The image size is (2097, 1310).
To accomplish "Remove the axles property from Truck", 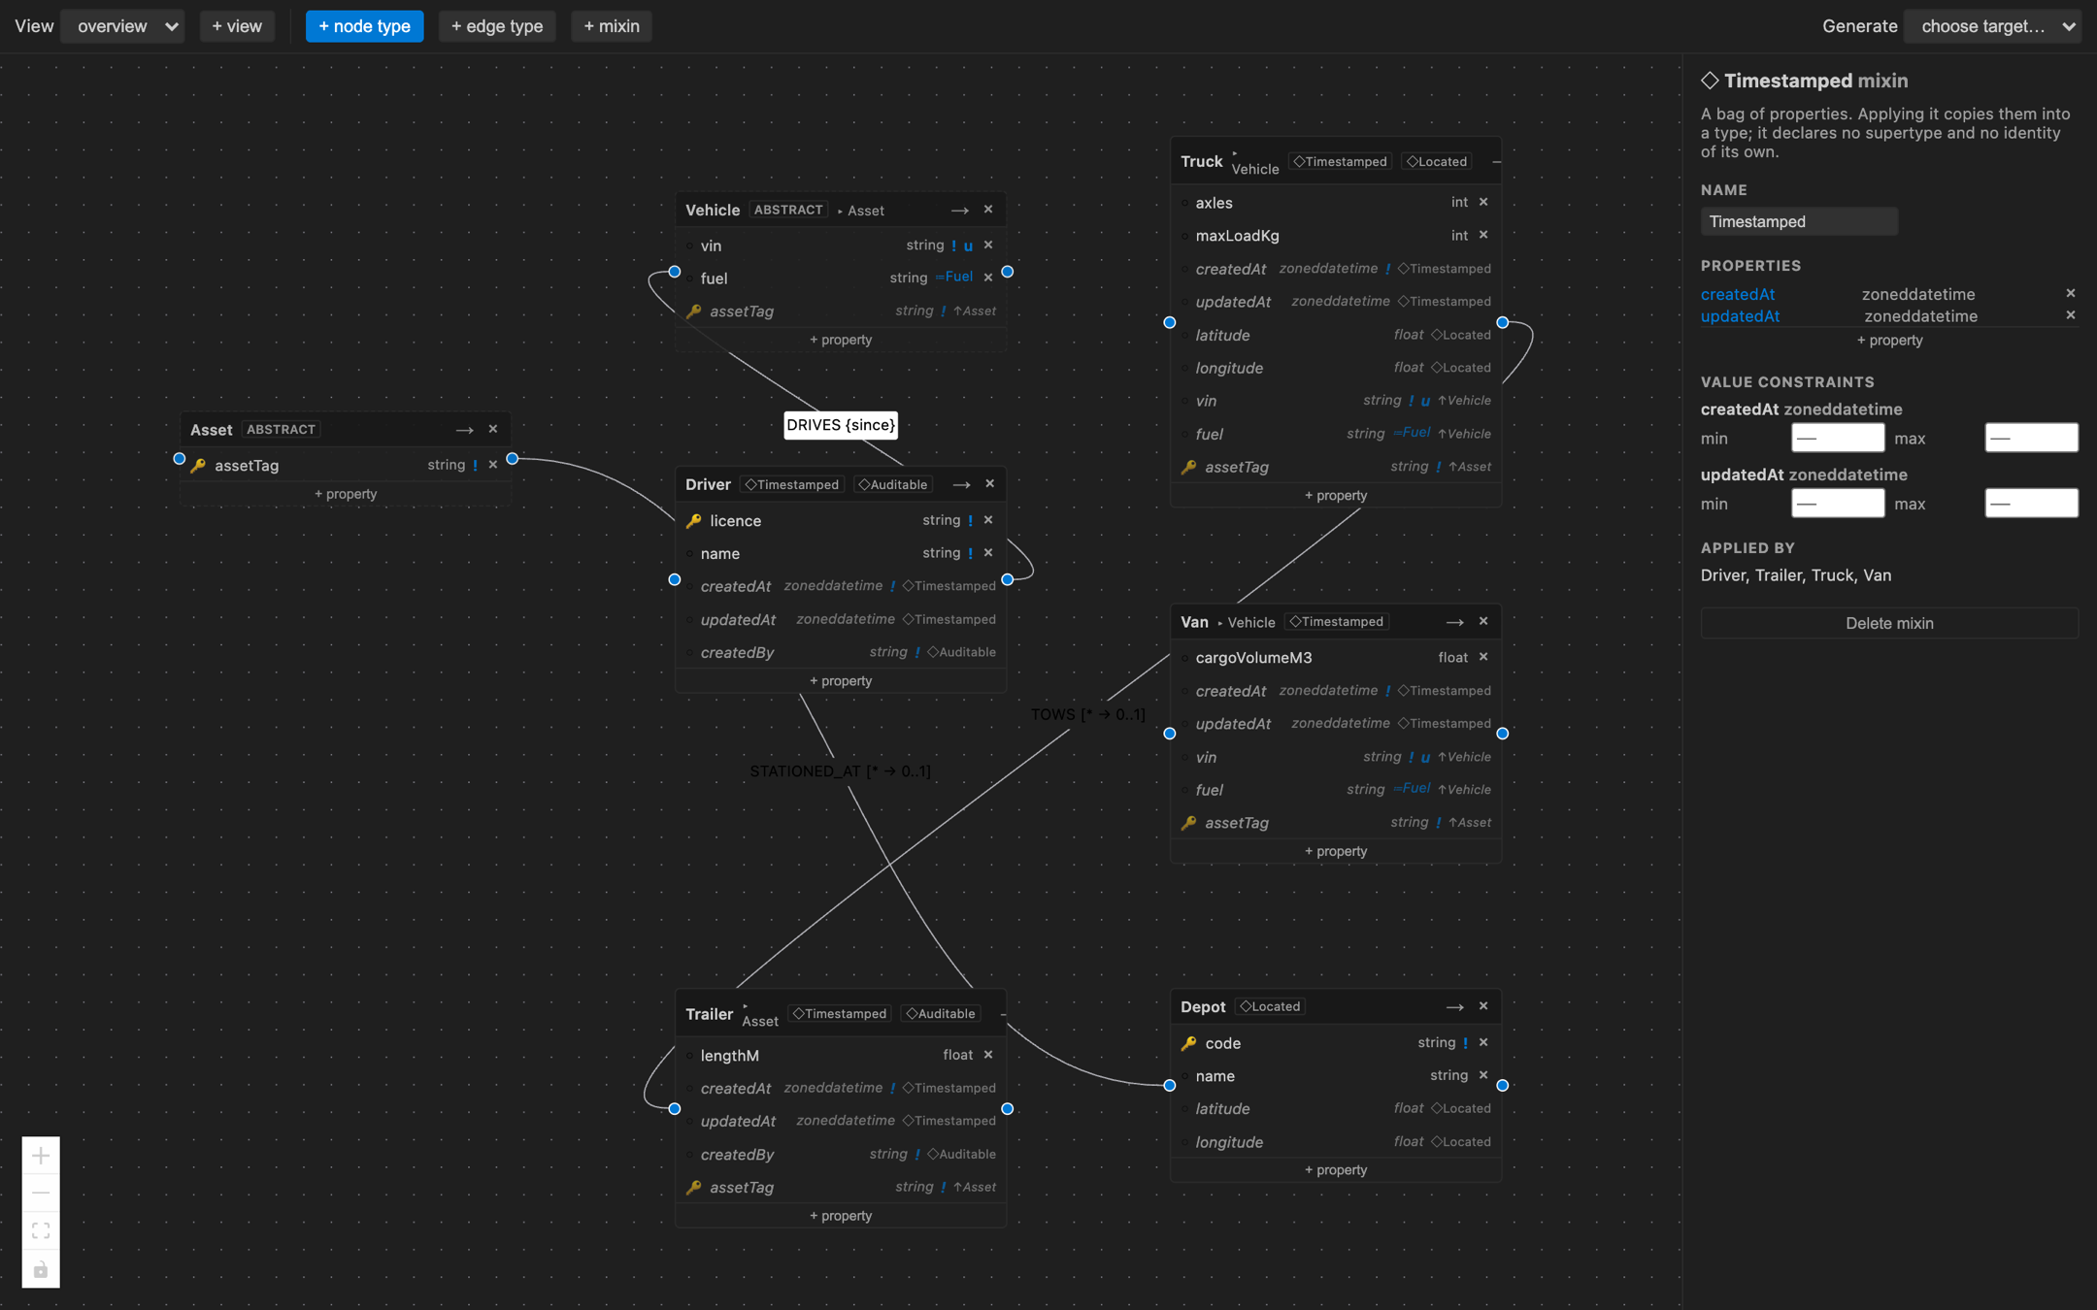I will click(x=1483, y=202).
